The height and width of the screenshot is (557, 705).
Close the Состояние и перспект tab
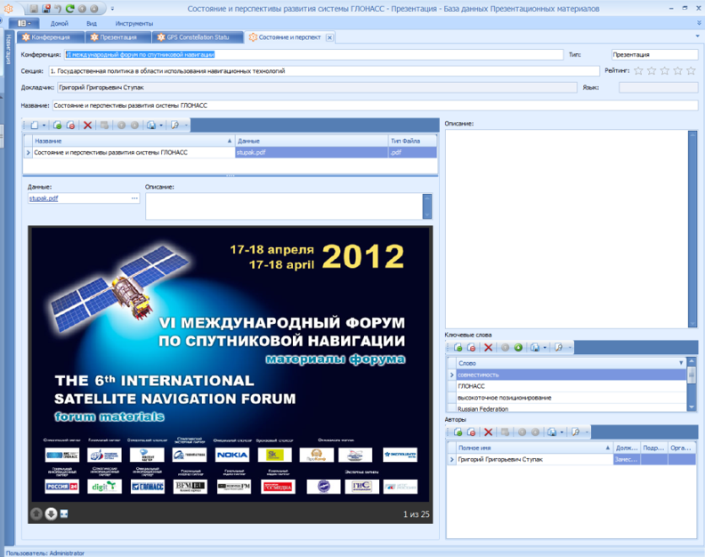(x=329, y=37)
